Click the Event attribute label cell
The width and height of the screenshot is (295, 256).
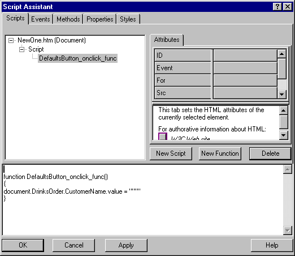click(x=183, y=68)
